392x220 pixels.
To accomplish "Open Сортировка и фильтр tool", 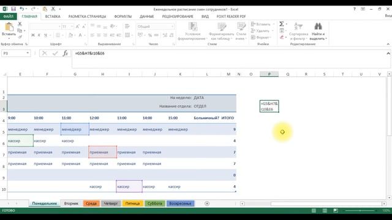I will 298,31.
